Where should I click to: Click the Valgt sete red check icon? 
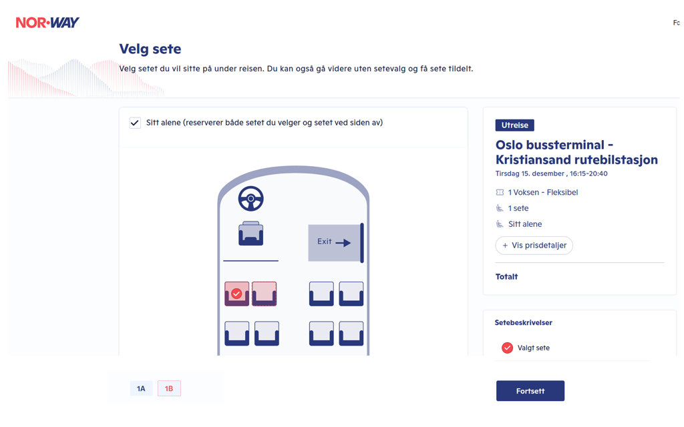[507, 348]
